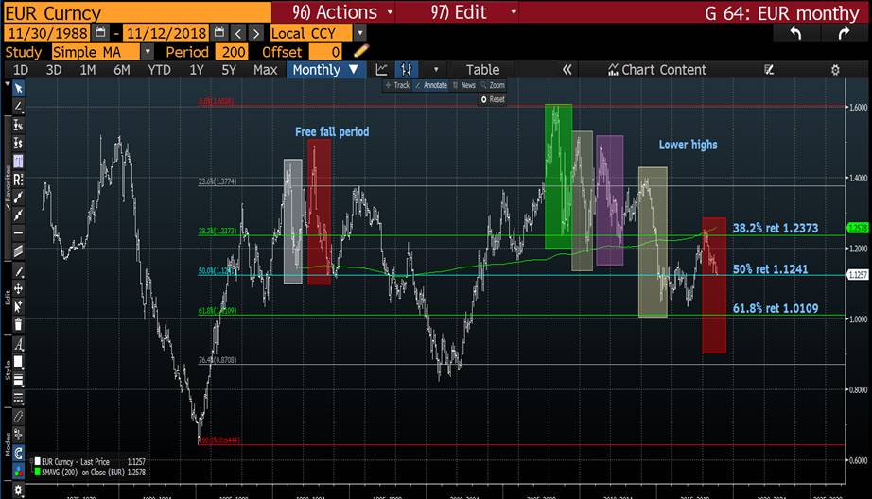Toggle the eraser mode icon
The image size is (872, 499).
click(18, 416)
